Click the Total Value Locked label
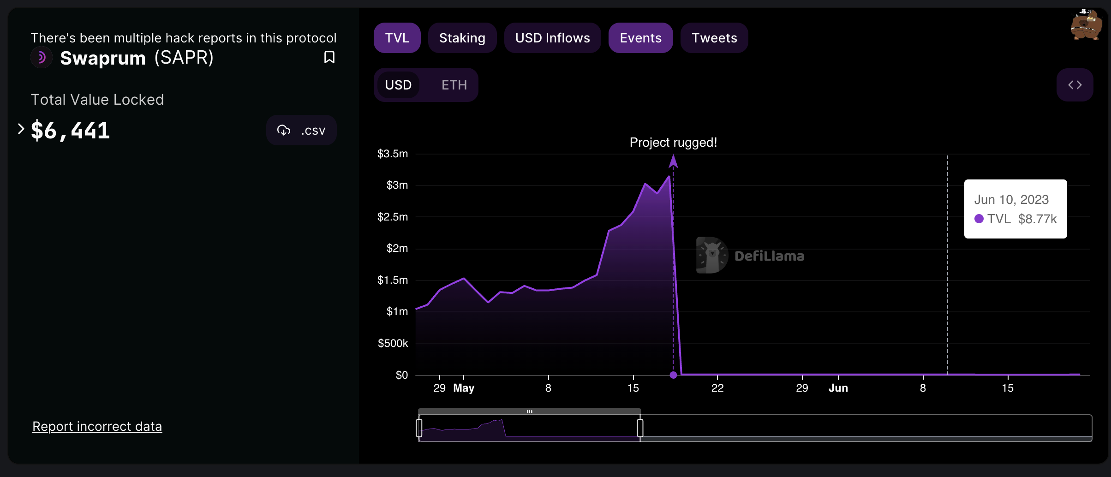 click(x=97, y=100)
